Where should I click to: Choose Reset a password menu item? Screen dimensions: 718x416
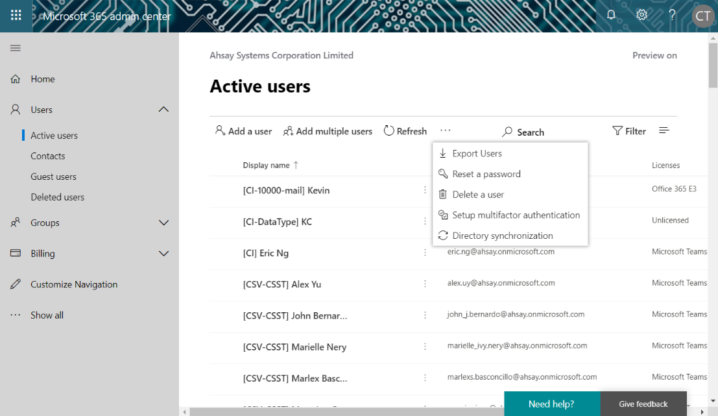(x=486, y=174)
